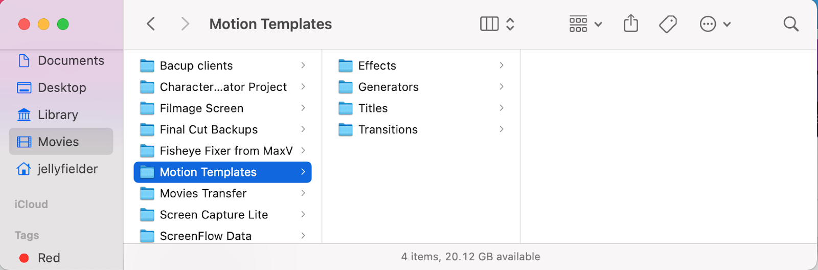
Task: Click the Share toolbar icon
Action: click(x=631, y=24)
